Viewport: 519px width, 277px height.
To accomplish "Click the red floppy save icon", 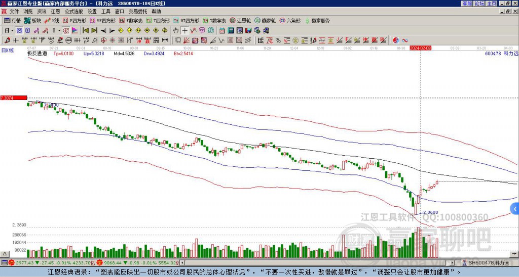I will 248,31.
